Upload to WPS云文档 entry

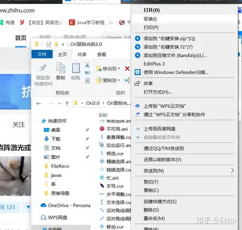(x=165, y=106)
